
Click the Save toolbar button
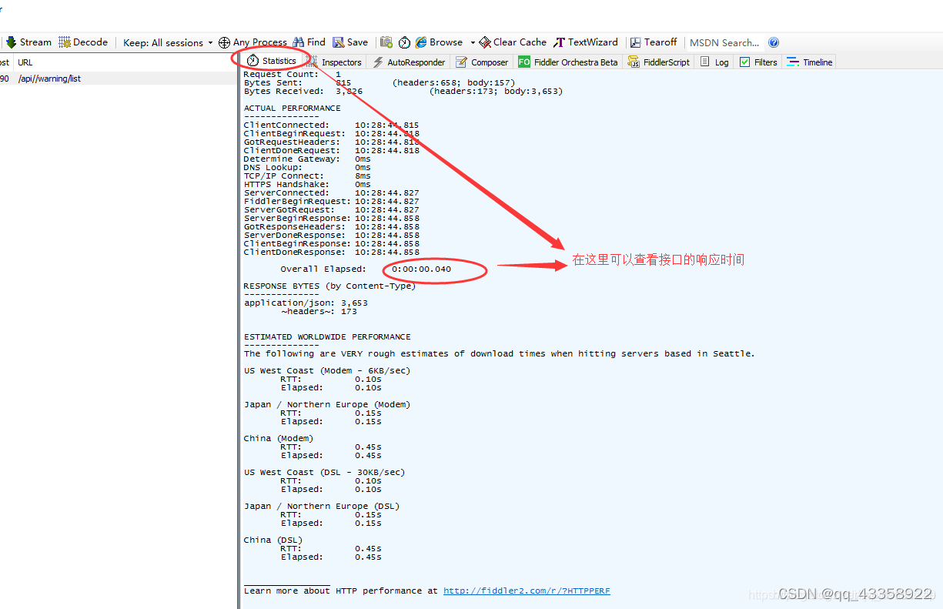pos(350,42)
